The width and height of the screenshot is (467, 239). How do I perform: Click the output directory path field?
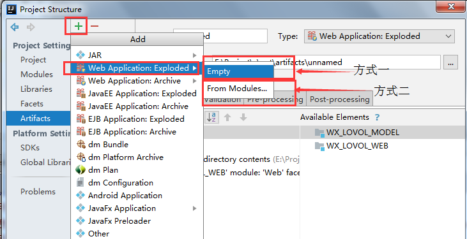[x=326, y=62]
